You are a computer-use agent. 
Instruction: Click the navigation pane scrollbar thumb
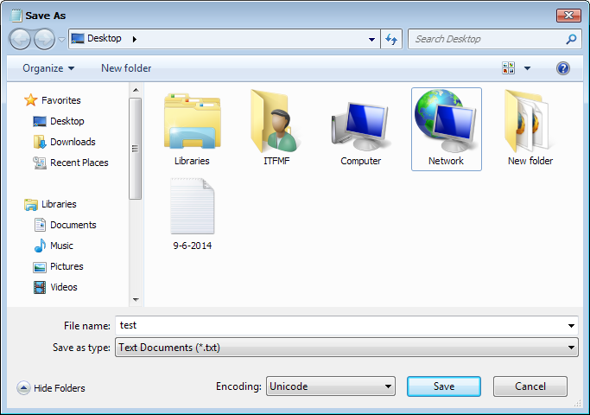tap(135, 149)
